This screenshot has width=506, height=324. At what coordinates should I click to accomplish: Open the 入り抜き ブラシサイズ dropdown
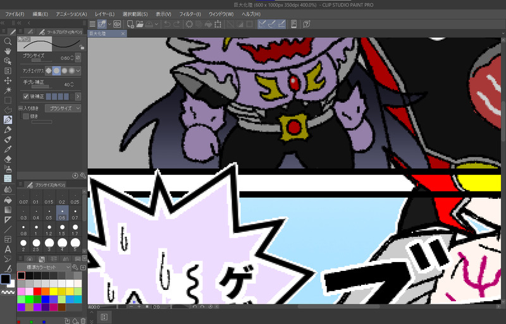[63, 109]
